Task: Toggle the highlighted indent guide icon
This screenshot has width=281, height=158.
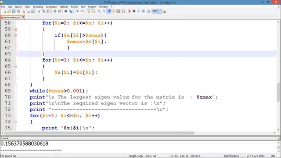Action: point(109,11)
